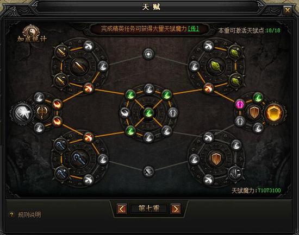Screen dimensions: 299x235
Task: Click the 天賦 window title tab
Action: tap(151, 7)
